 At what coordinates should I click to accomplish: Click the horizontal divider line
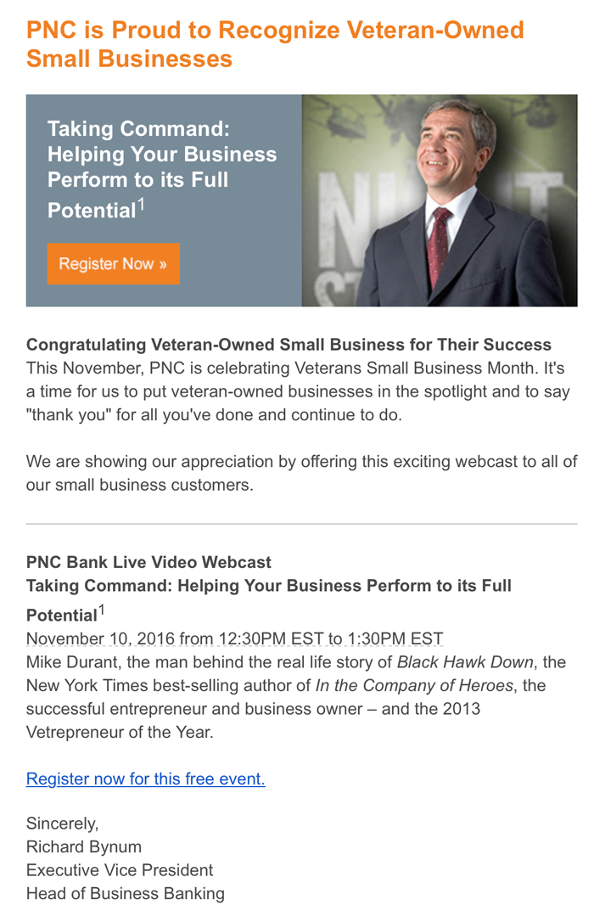(301, 524)
